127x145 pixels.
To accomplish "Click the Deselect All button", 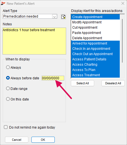I will [113, 83].
